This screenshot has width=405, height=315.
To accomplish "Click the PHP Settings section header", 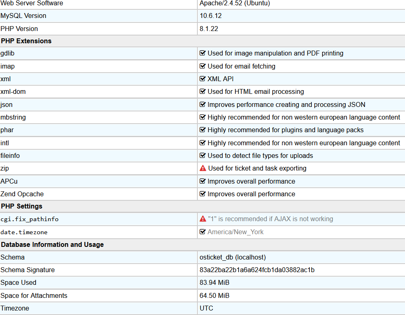I will (x=21, y=206).
